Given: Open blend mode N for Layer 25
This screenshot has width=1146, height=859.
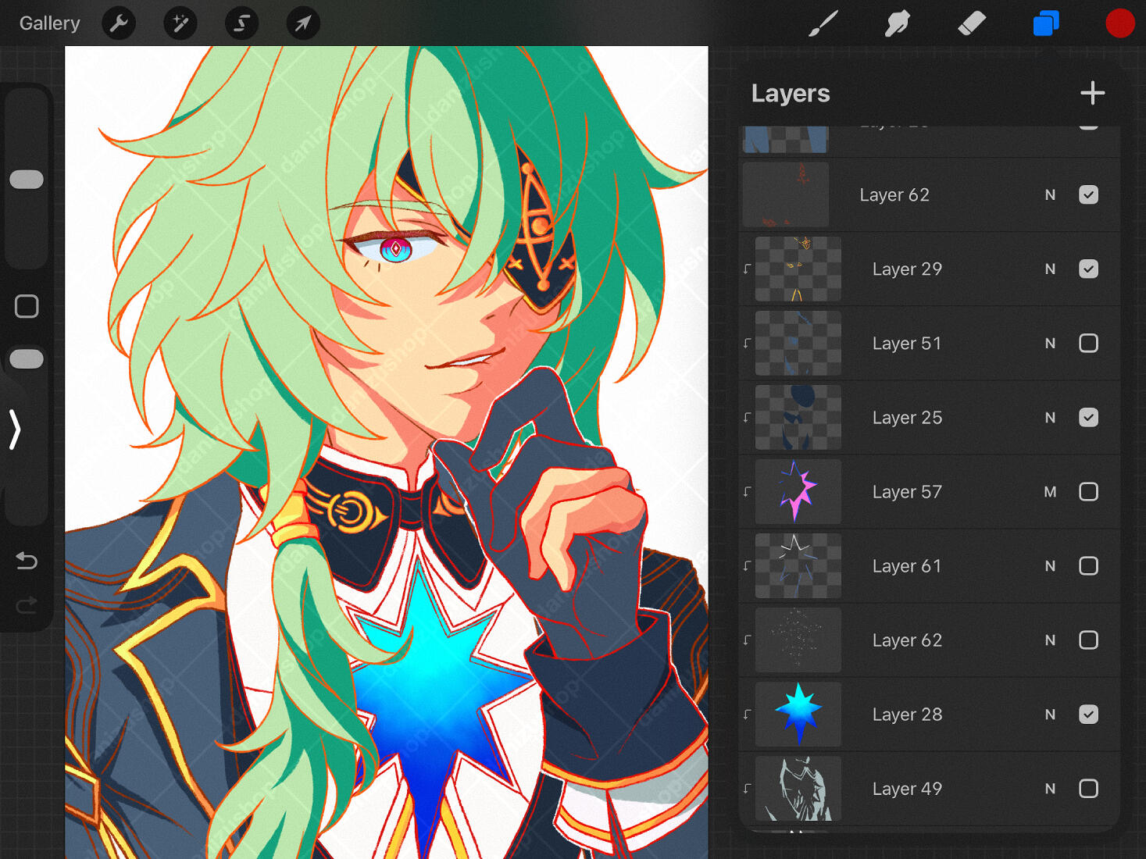Looking at the screenshot, I should 1050,418.
